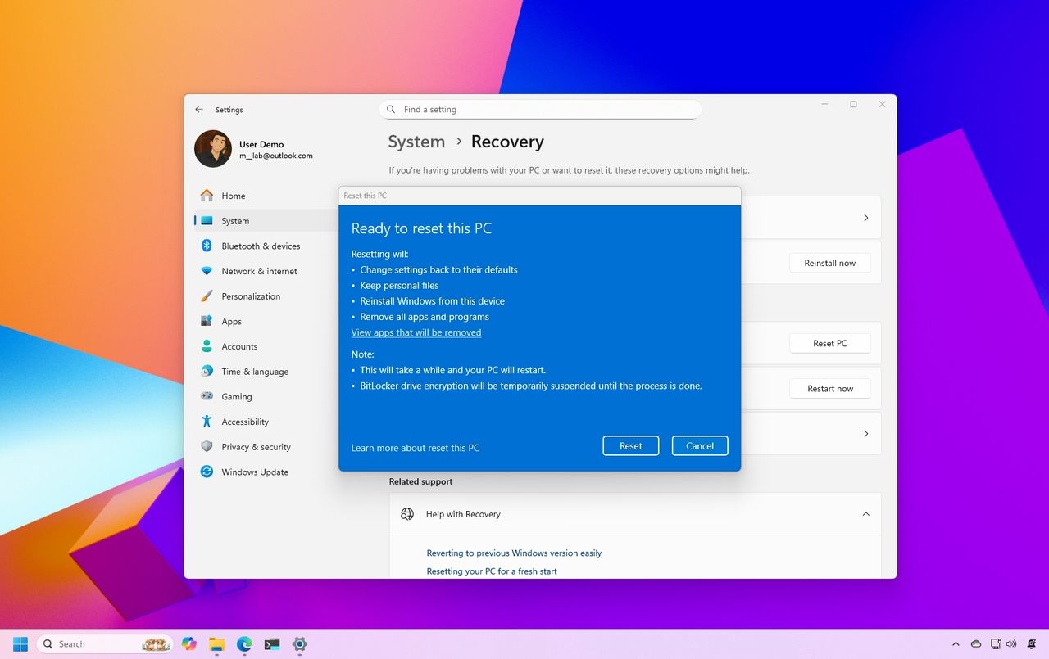Click the OneDrive cloud icon in the tray
The height and width of the screenshot is (659, 1049).
pyautogui.click(x=975, y=644)
